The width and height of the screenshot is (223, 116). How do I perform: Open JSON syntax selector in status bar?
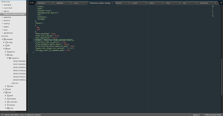[x=213, y=115]
